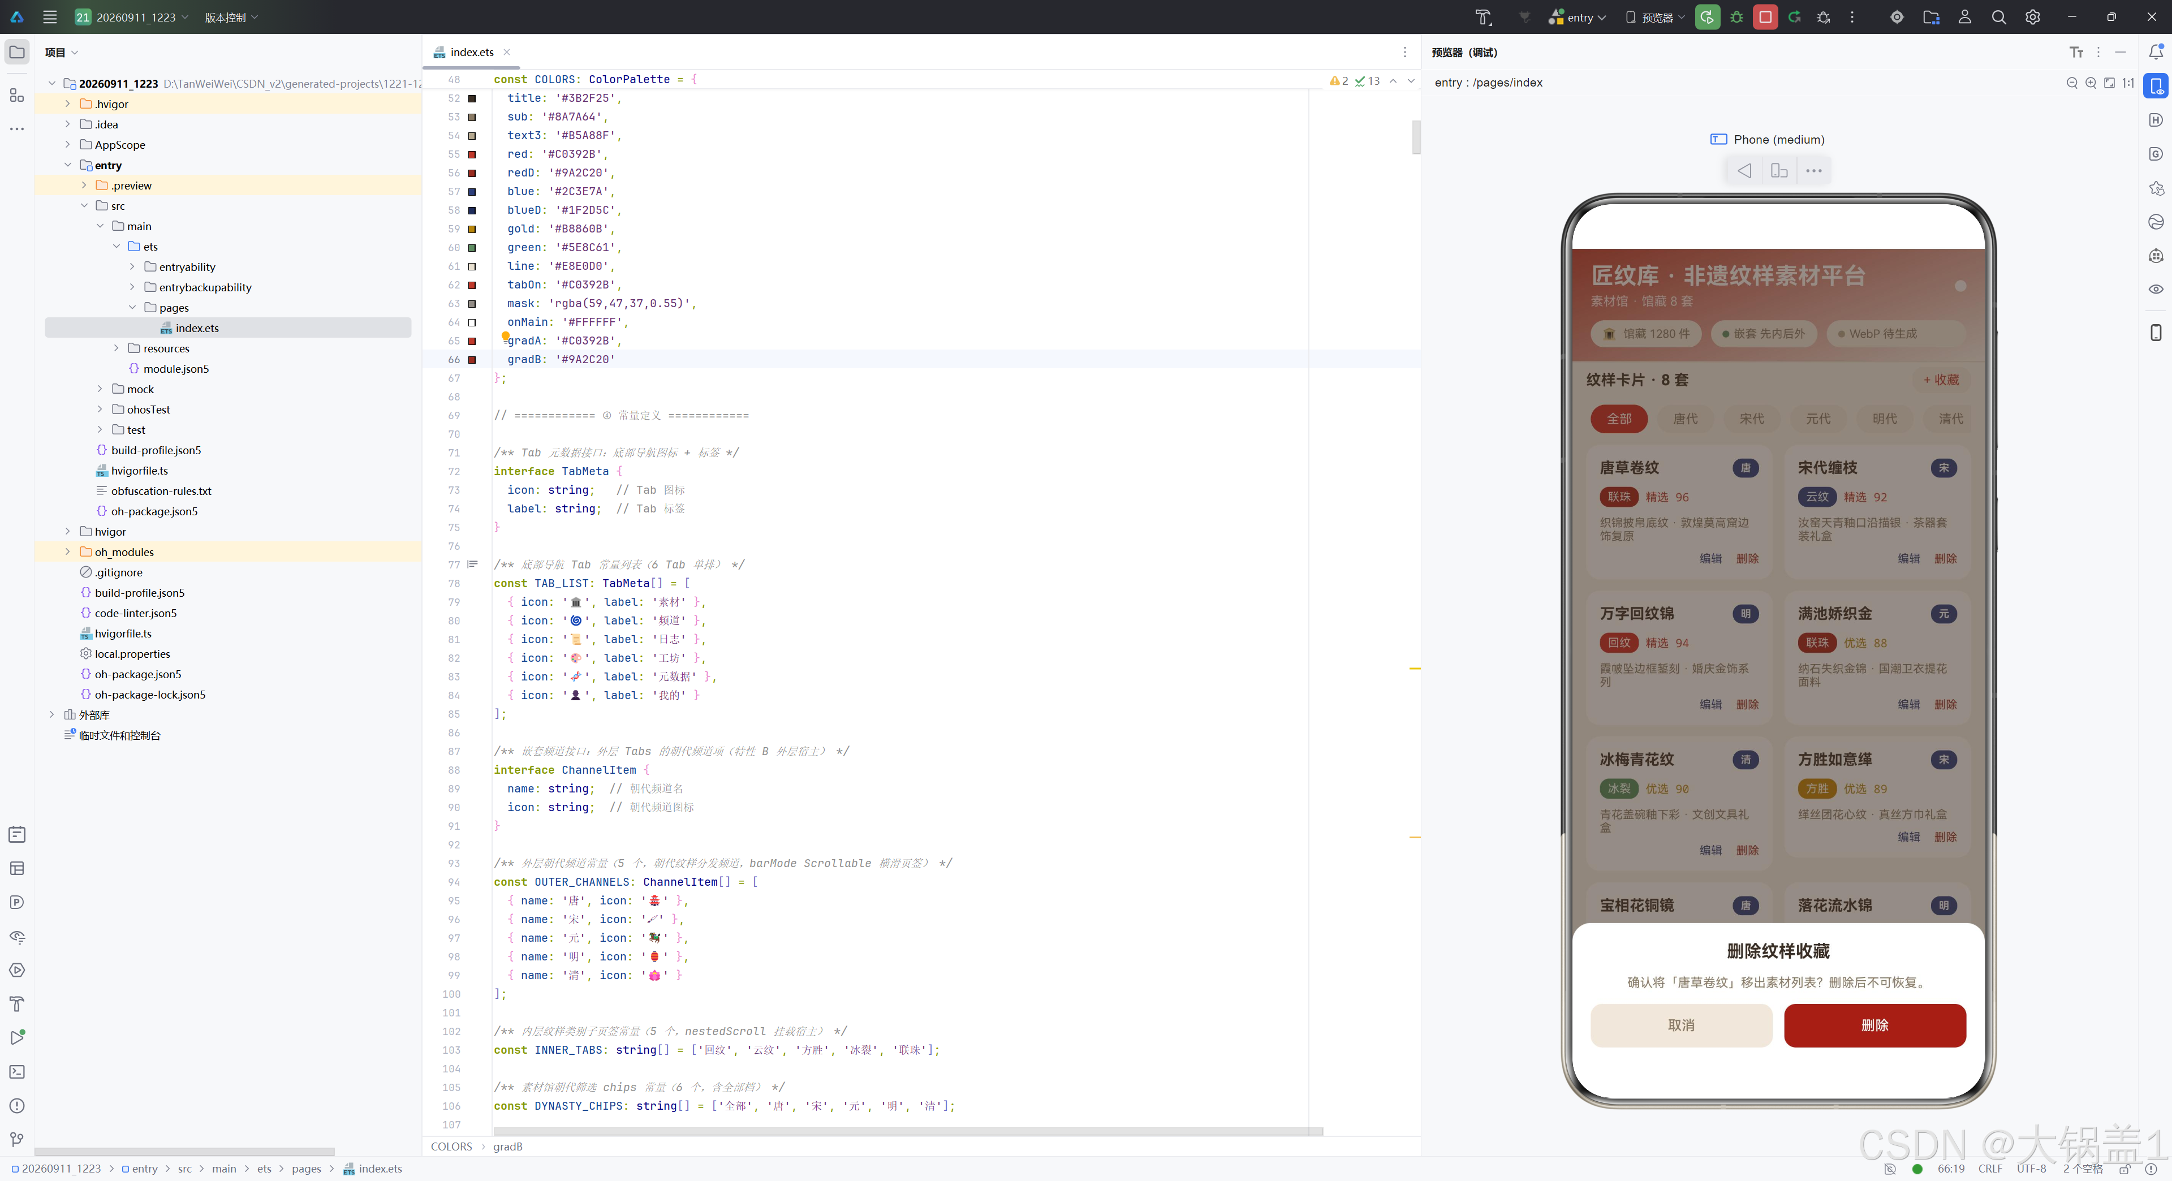This screenshot has width=2172, height=1181.
Task: Click the previewer back arrow button
Action: [x=1744, y=171]
